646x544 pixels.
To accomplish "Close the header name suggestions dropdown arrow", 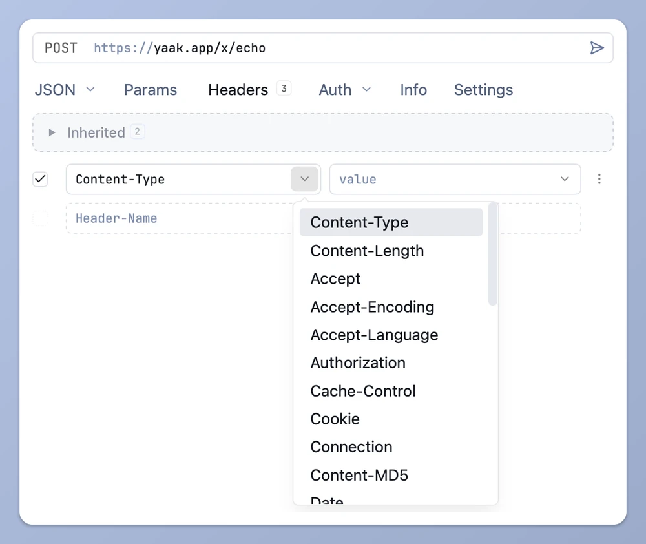I will click(305, 179).
